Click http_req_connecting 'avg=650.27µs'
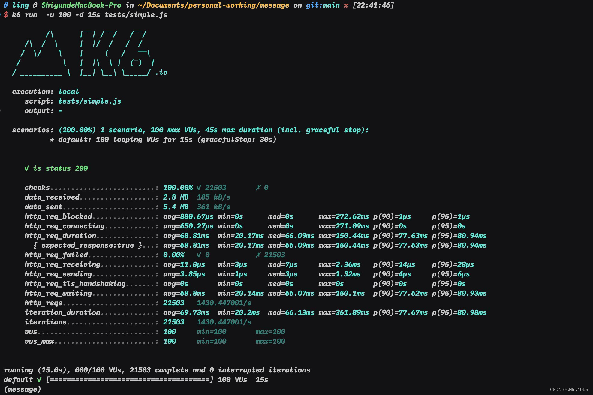 188,226
